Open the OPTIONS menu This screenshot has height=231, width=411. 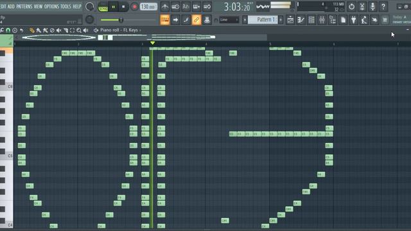pyautogui.click(x=51, y=6)
